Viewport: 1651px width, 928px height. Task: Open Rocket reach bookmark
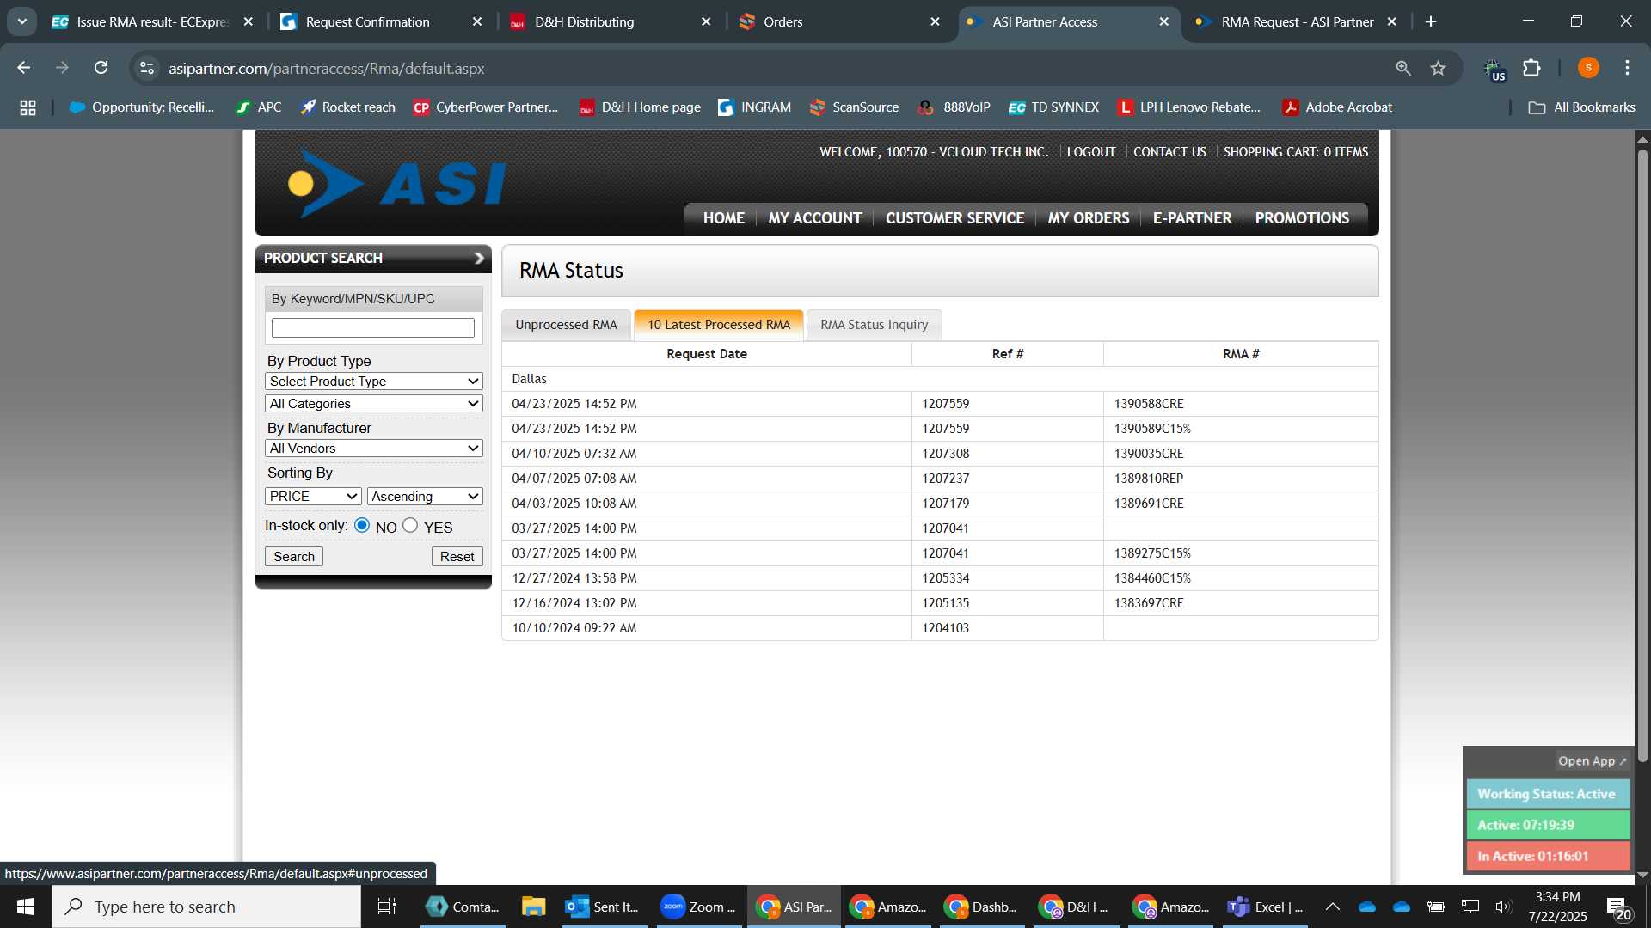point(347,107)
